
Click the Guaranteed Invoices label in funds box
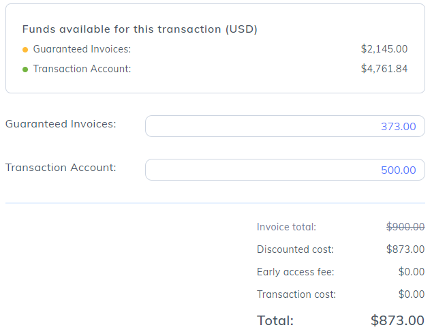(x=82, y=49)
